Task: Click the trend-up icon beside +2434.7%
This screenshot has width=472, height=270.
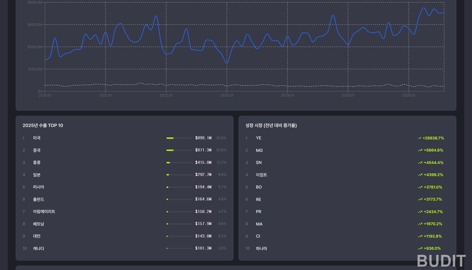Action: click(420, 212)
